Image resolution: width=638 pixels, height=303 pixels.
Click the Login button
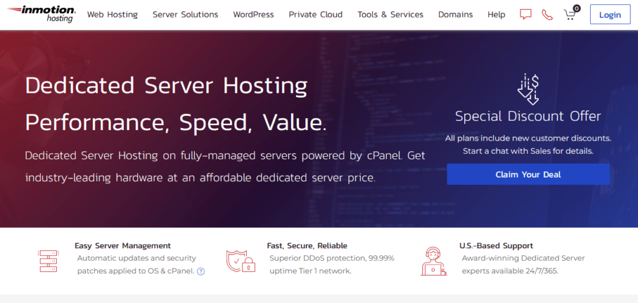click(x=610, y=15)
